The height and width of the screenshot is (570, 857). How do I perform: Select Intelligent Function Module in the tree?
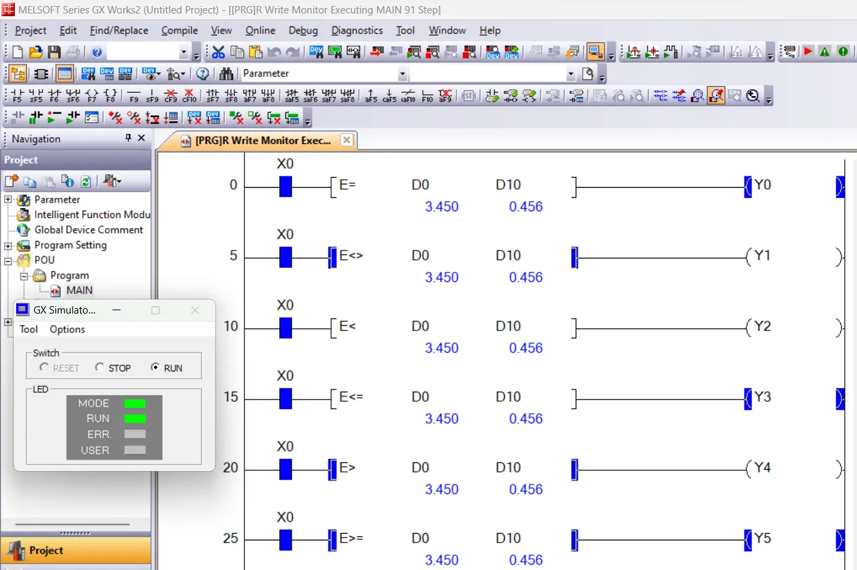[x=92, y=215]
